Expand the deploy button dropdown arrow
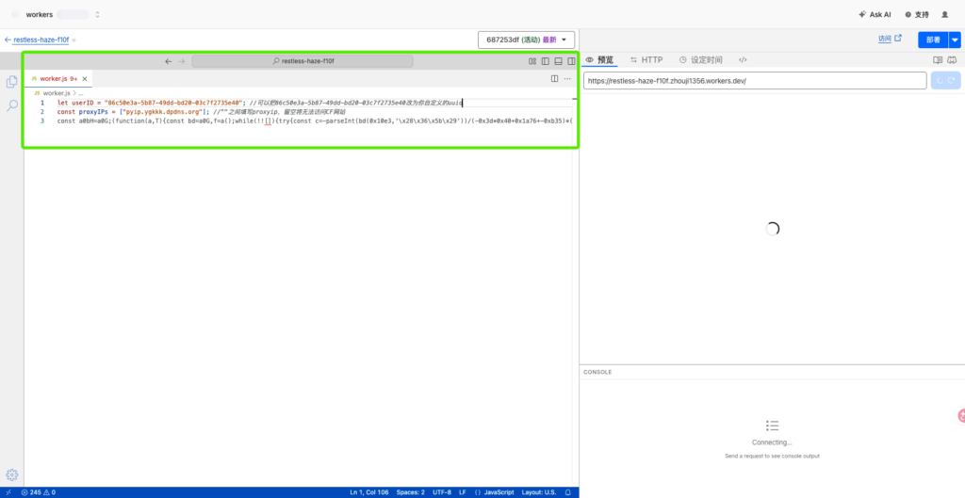The image size is (965, 498). pos(955,40)
